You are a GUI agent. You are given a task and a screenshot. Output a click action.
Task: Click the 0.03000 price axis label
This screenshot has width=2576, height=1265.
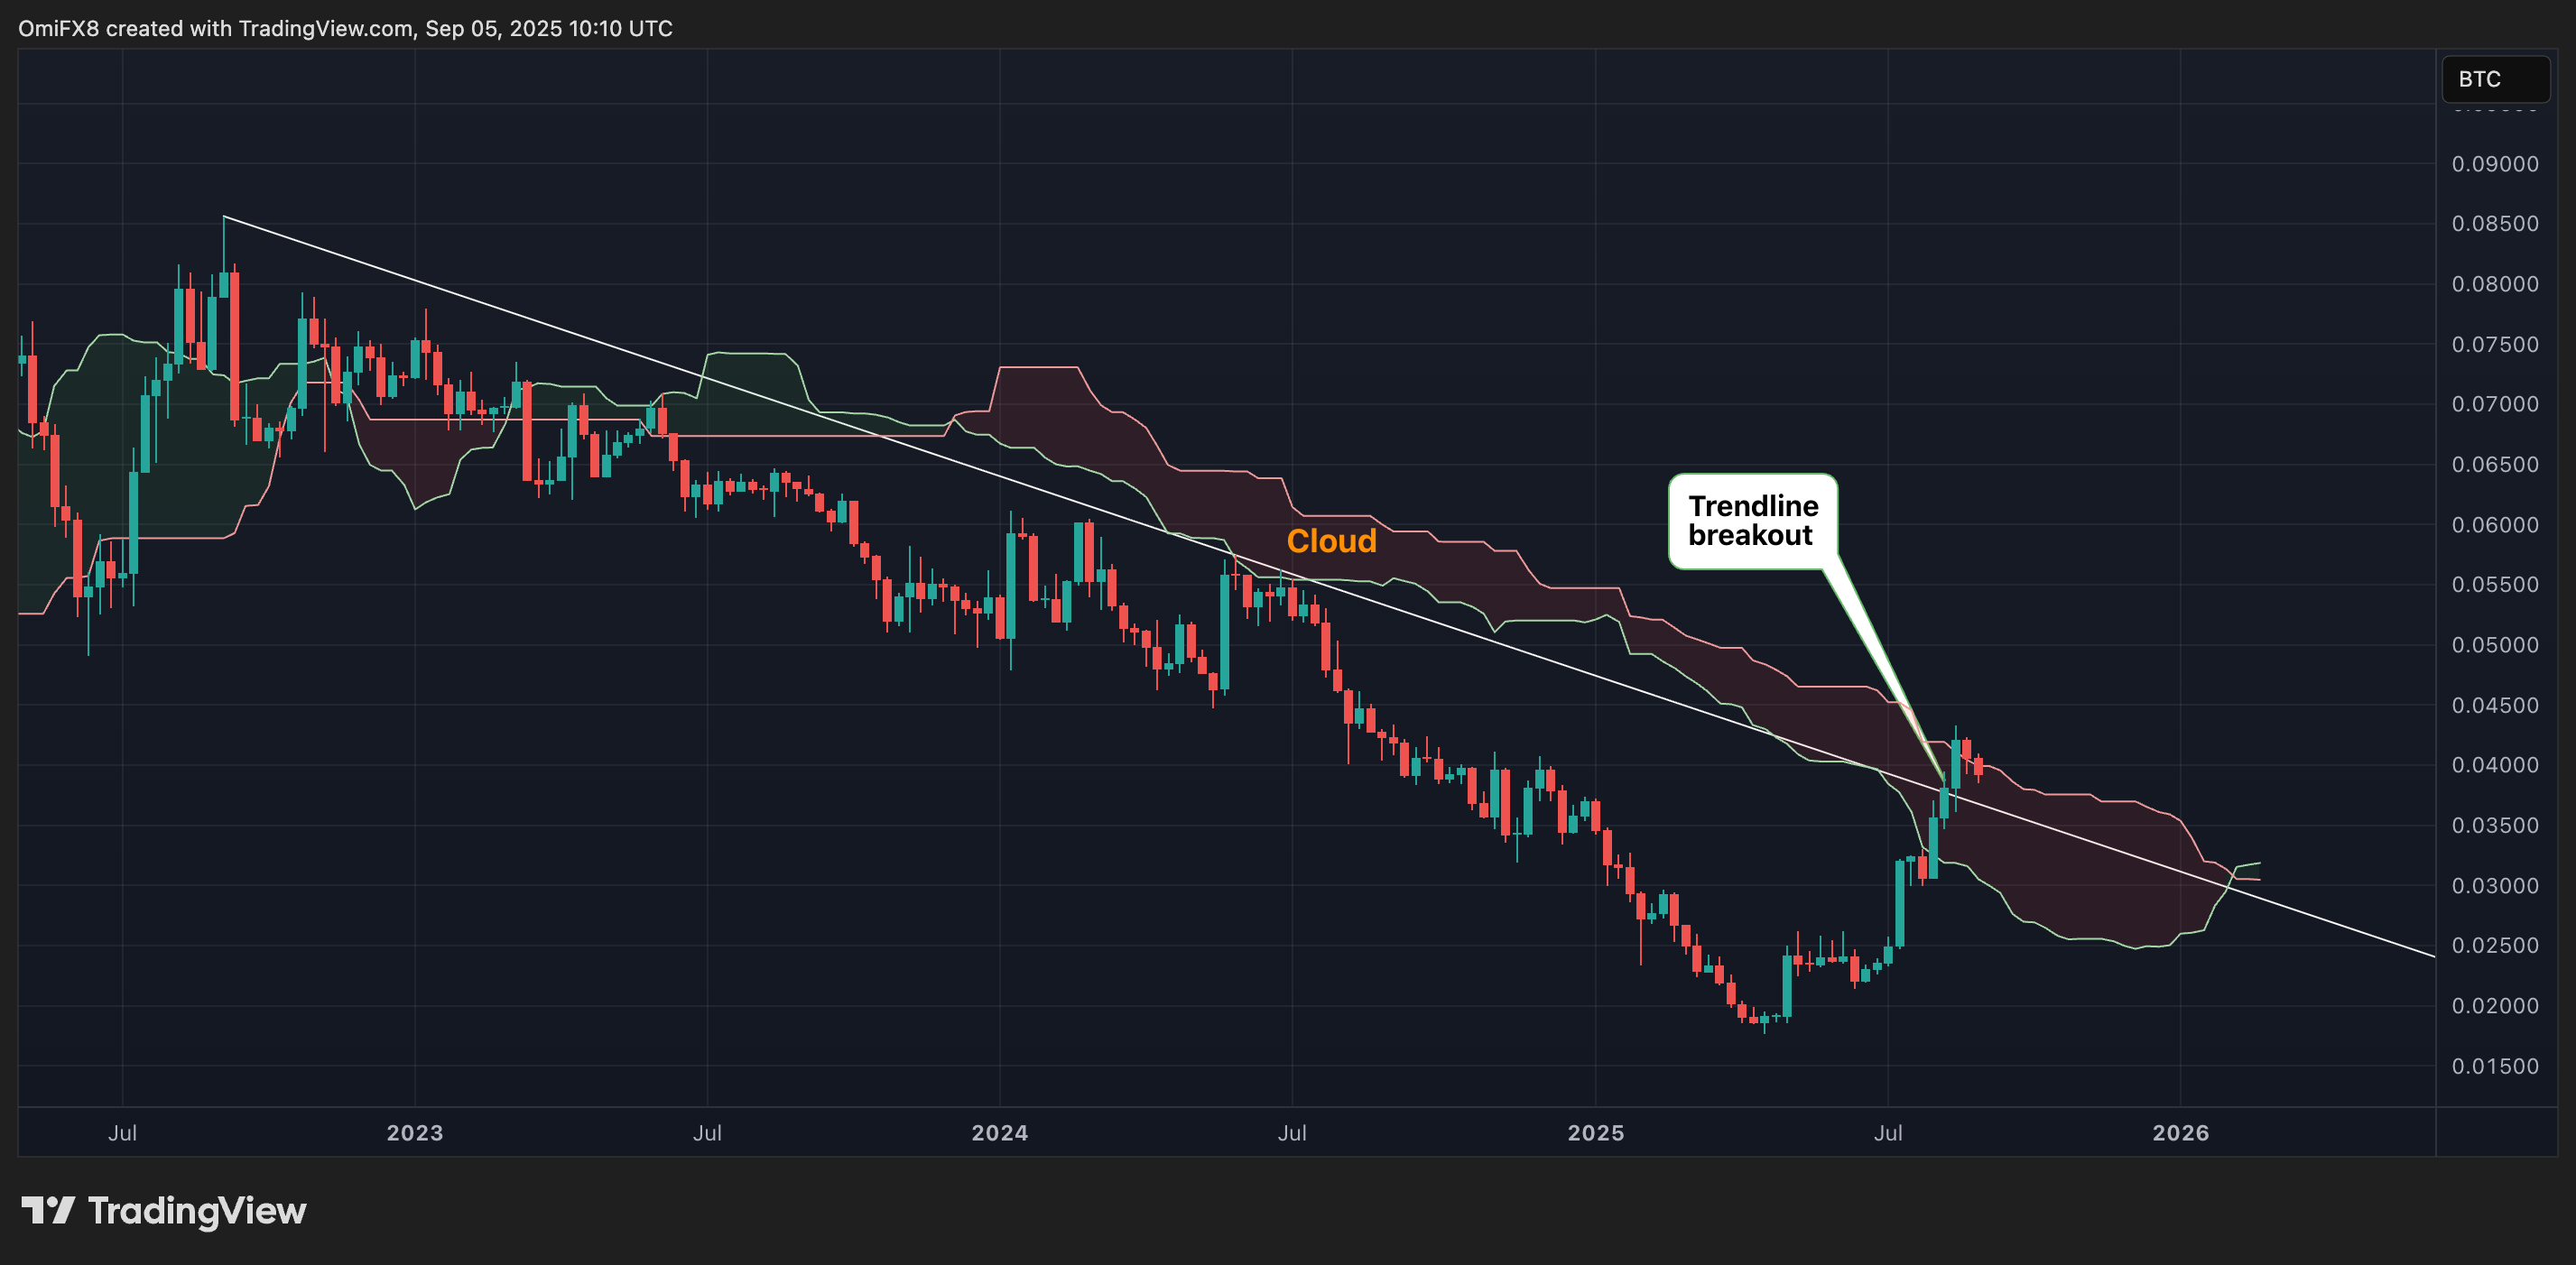(2495, 886)
